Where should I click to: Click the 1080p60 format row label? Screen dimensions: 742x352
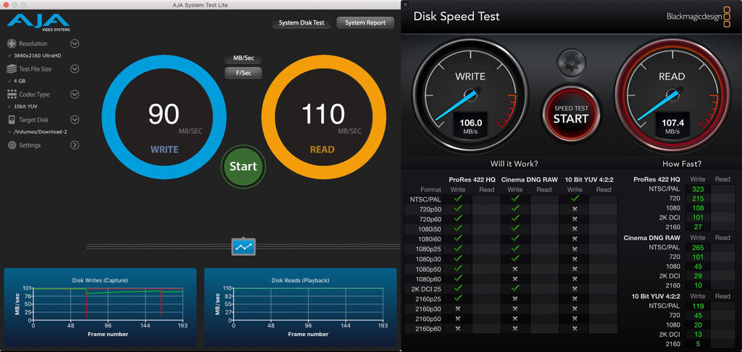[x=429, y=278]
